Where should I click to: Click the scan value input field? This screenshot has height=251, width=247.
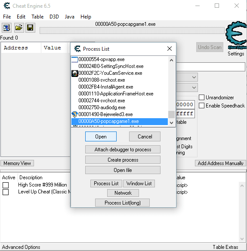[210, 67]
